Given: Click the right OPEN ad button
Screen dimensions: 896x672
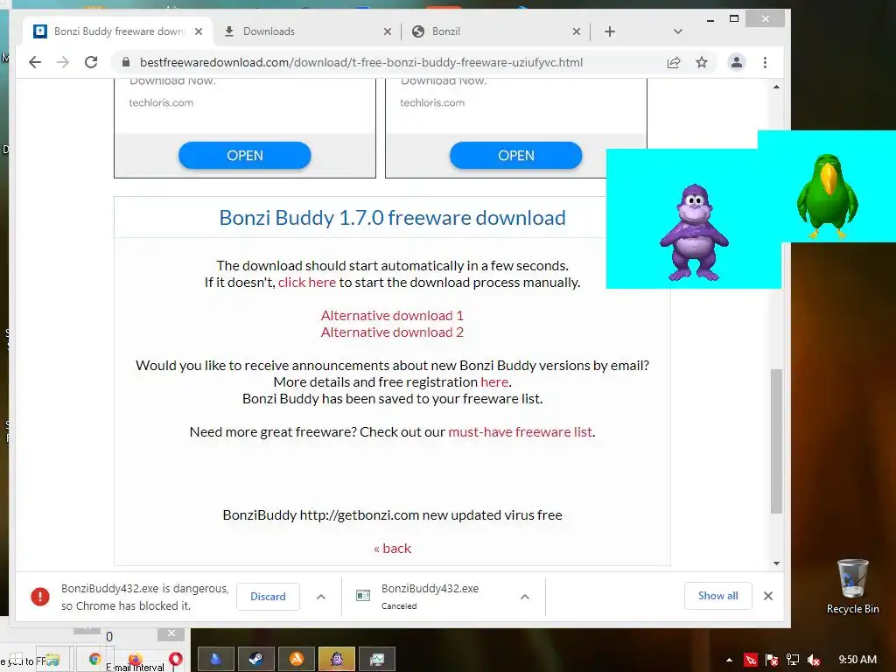Looking at the screenshot, I should pos(516,156).
